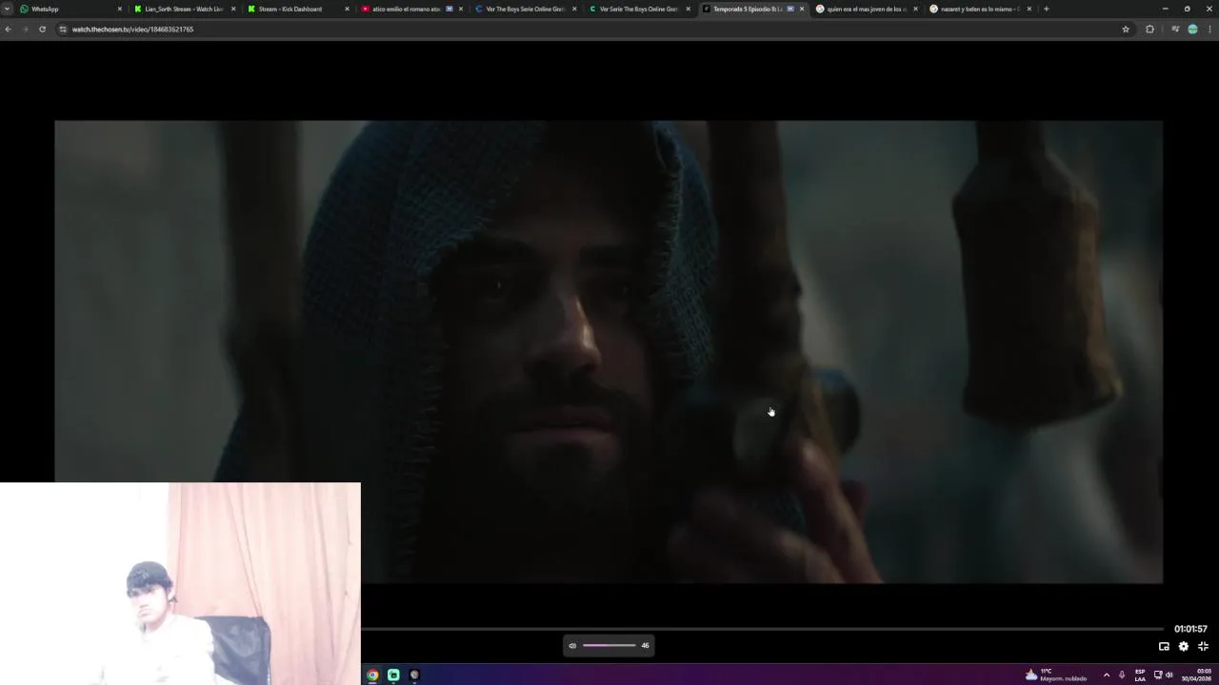Bookmark this page with star icon

(1126, 29)
